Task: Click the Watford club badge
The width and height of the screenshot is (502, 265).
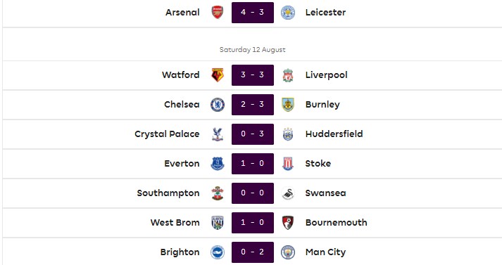Action: tap(218, 75)
